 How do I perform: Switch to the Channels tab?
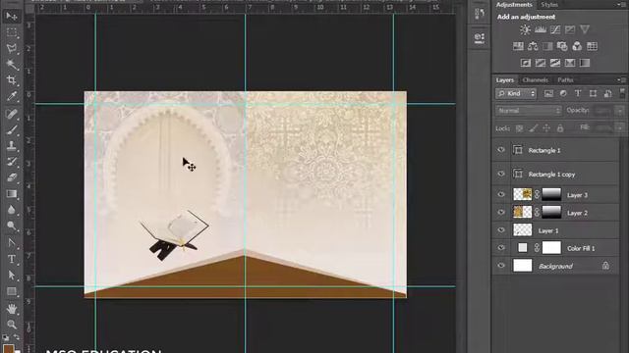click(x=535, y=80)
